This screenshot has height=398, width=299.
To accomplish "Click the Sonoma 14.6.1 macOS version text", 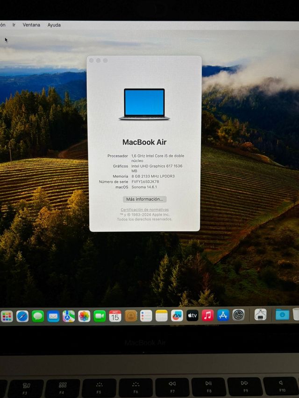I will (x=144, y=187).
